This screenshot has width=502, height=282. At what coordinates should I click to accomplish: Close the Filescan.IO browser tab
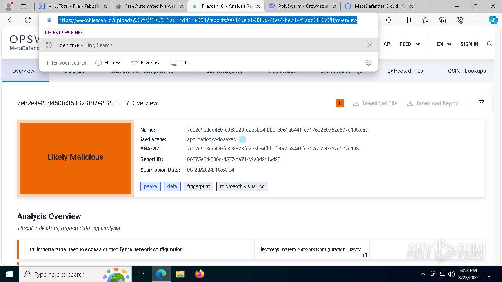coord(258,6)
